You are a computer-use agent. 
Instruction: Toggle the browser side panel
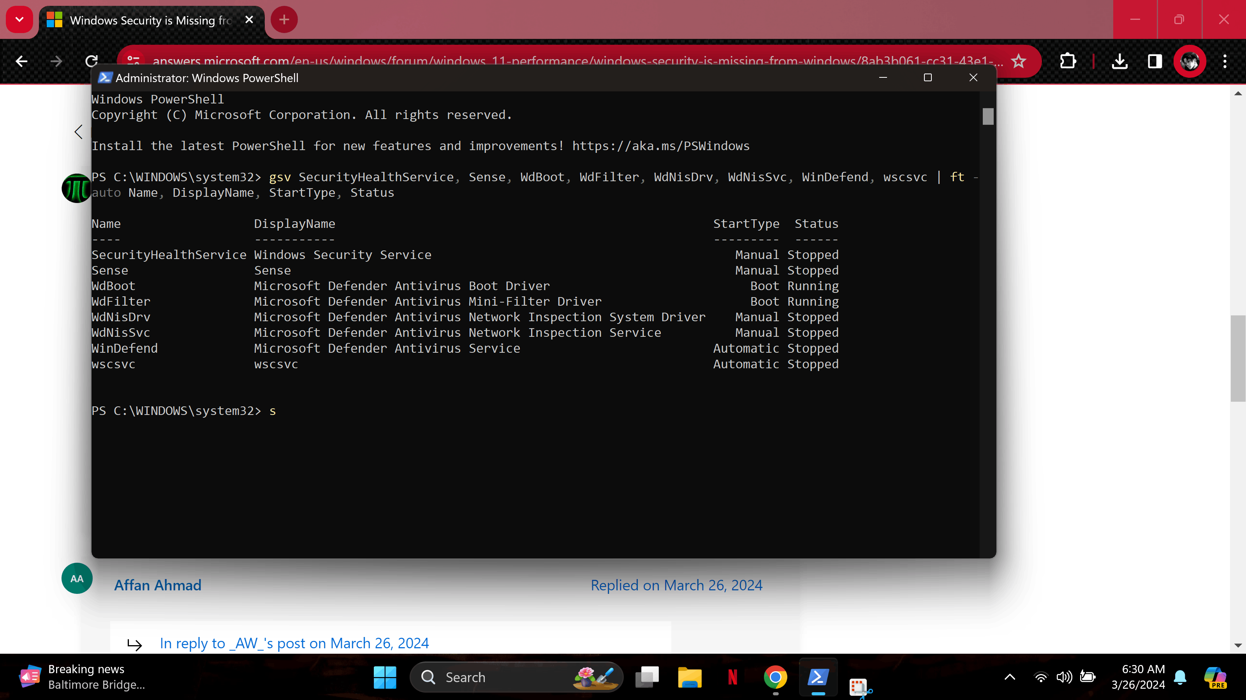pos(1154,61)
